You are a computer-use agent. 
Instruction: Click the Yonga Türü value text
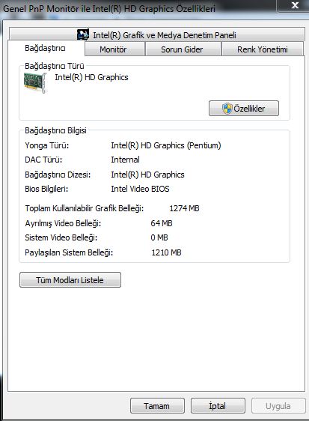pyautogui.click(x=166, y=145)
